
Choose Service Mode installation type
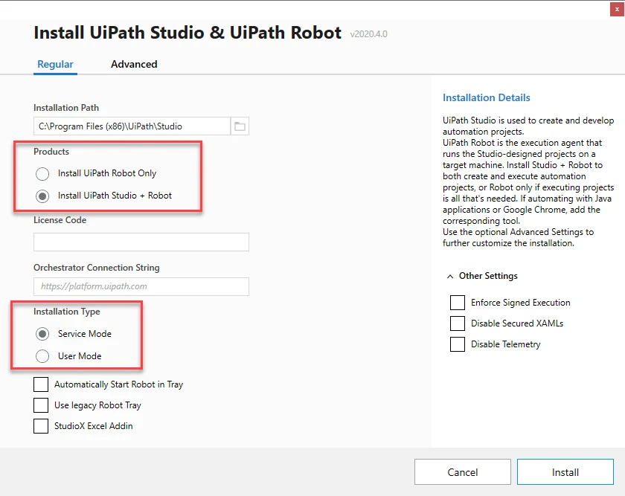tap(42, 334)
